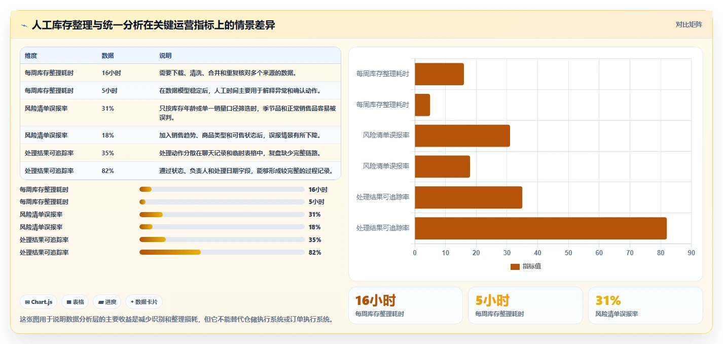Click the Chart.js chip
Image resolution: width=723 pixels, height=344 pixels.
coord(39,302)
